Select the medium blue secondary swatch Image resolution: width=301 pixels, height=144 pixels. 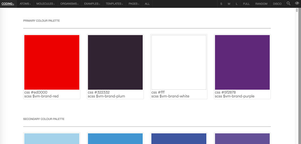point(115,139)
